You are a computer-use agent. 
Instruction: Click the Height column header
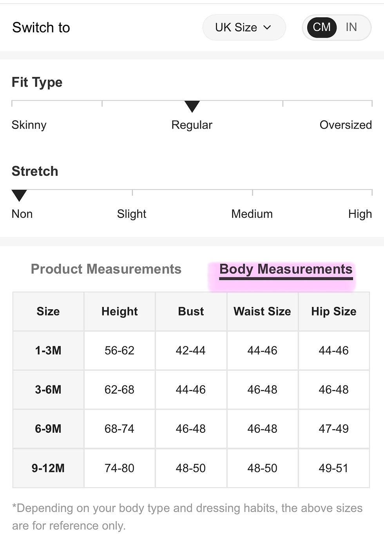pyautogui.click(x=120, y=312)
